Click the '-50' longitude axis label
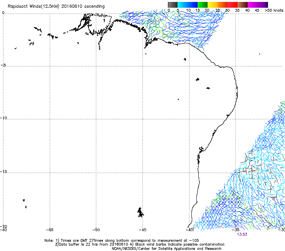This screenshot has height=251, width=285. (96, 230)
